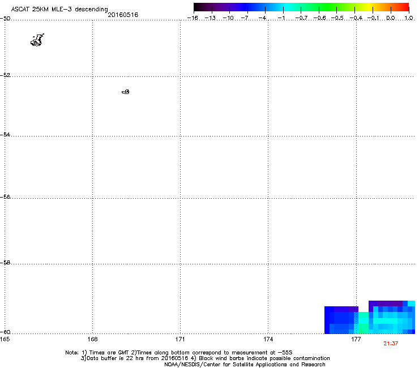419x368 pixels.
Task: Click the longitude label "177"
Action: click(x=356, y=339)
